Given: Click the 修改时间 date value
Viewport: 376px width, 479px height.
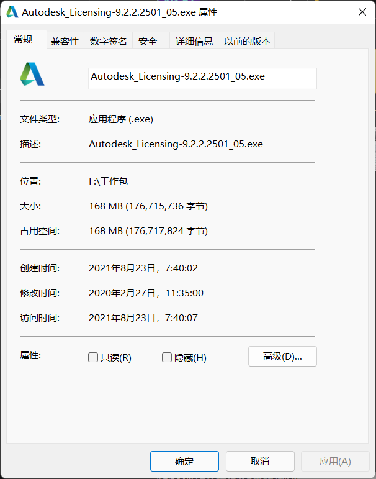Looking at the screenshot, I should coord(146,293).
